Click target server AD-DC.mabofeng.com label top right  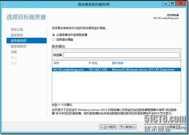166,18
